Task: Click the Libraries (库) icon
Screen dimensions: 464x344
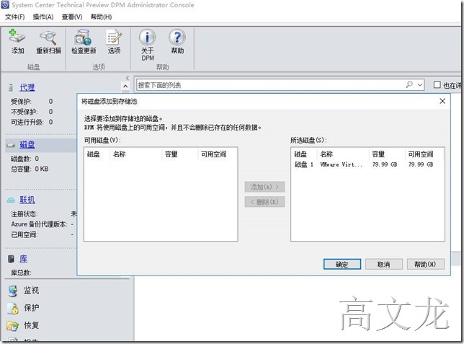Action: pos(12,259)
